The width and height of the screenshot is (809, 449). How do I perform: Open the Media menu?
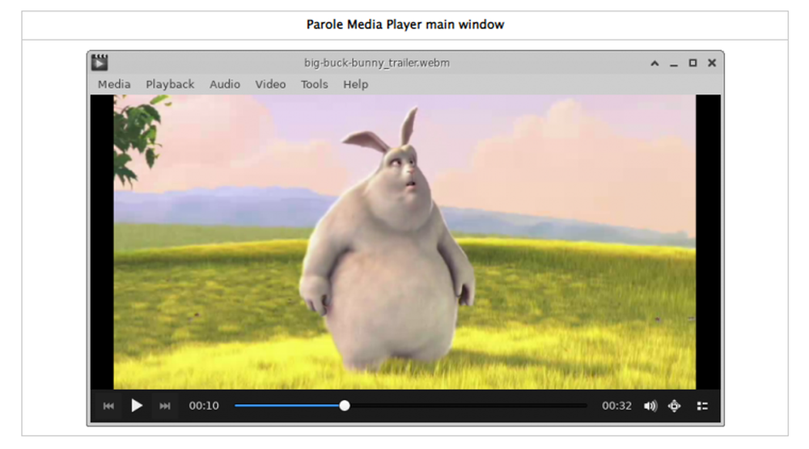point(114,84)
